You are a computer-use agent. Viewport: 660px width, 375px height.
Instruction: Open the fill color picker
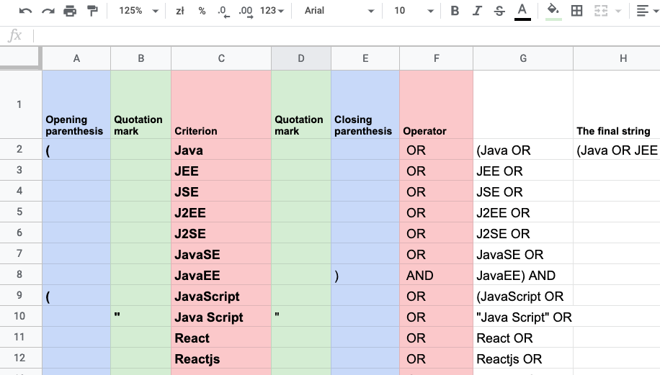click(x=553, y=12)
